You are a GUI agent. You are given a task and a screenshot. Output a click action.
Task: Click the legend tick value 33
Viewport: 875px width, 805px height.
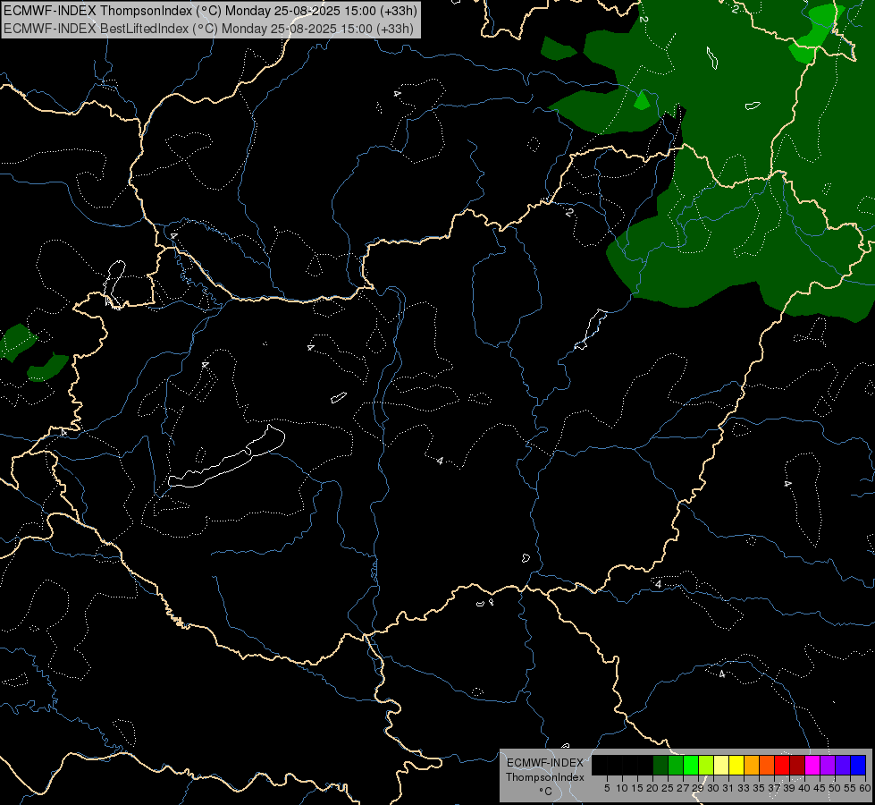(744, 788)
